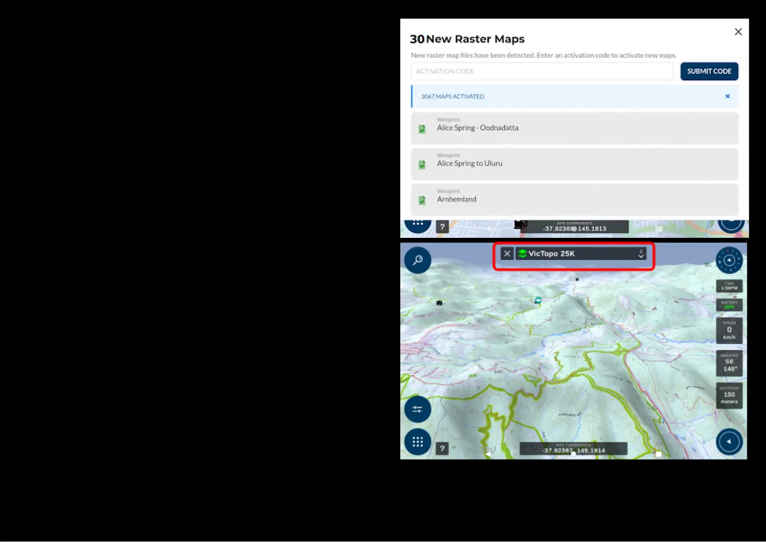The image size is (766, 542).
Task: Click the camera marker on the map
Action: 439,303
